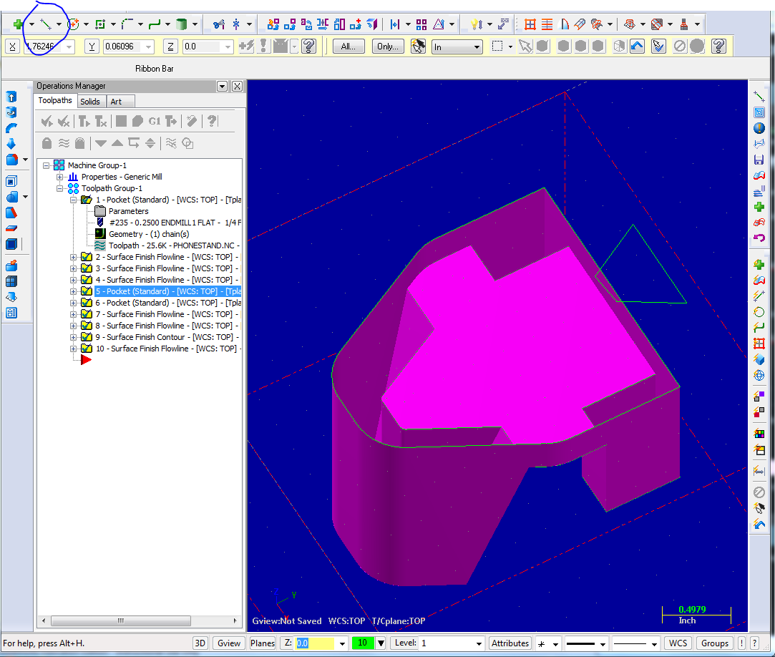The width and height of the screenshot is (775, 657).
Task: Switch to the Solids tab
Action: click(x=90, y=102)
